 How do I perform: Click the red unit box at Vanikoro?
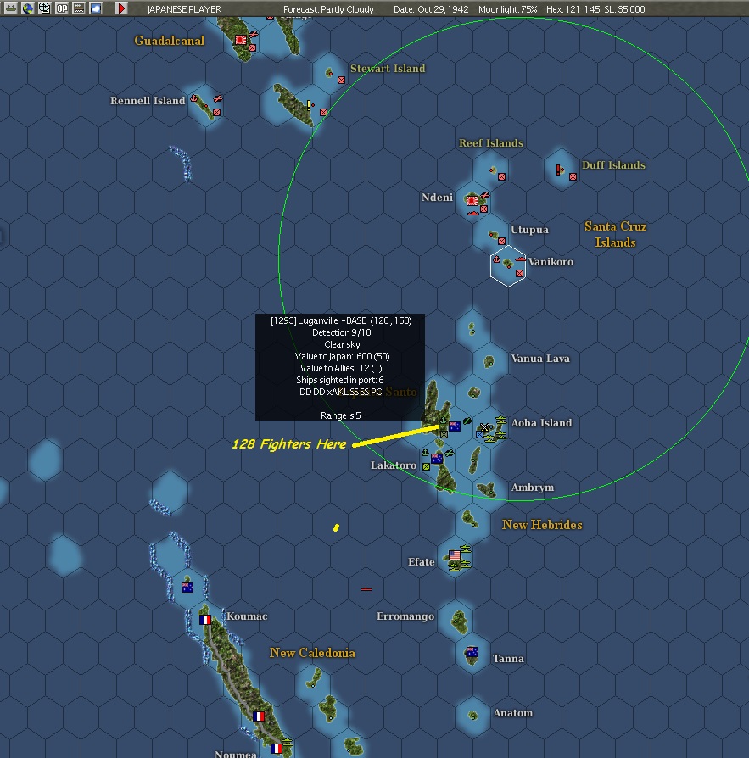520,273
